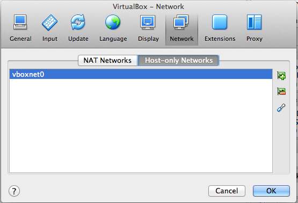The width and height of the screenshot is (298, 203).
Task: Click the Proxy label in toolbar
Action: 255,39
